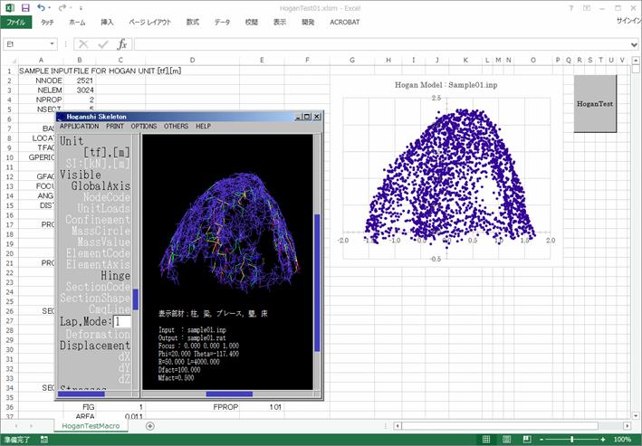Open the undo history dropdown arrow
This screenshot has width=642, height=446.
49,8
